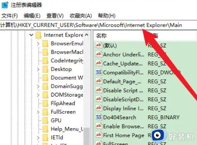Open the 编辑(E) menu
This screenshot has height=145, width=197.
(x=32, y=16)
